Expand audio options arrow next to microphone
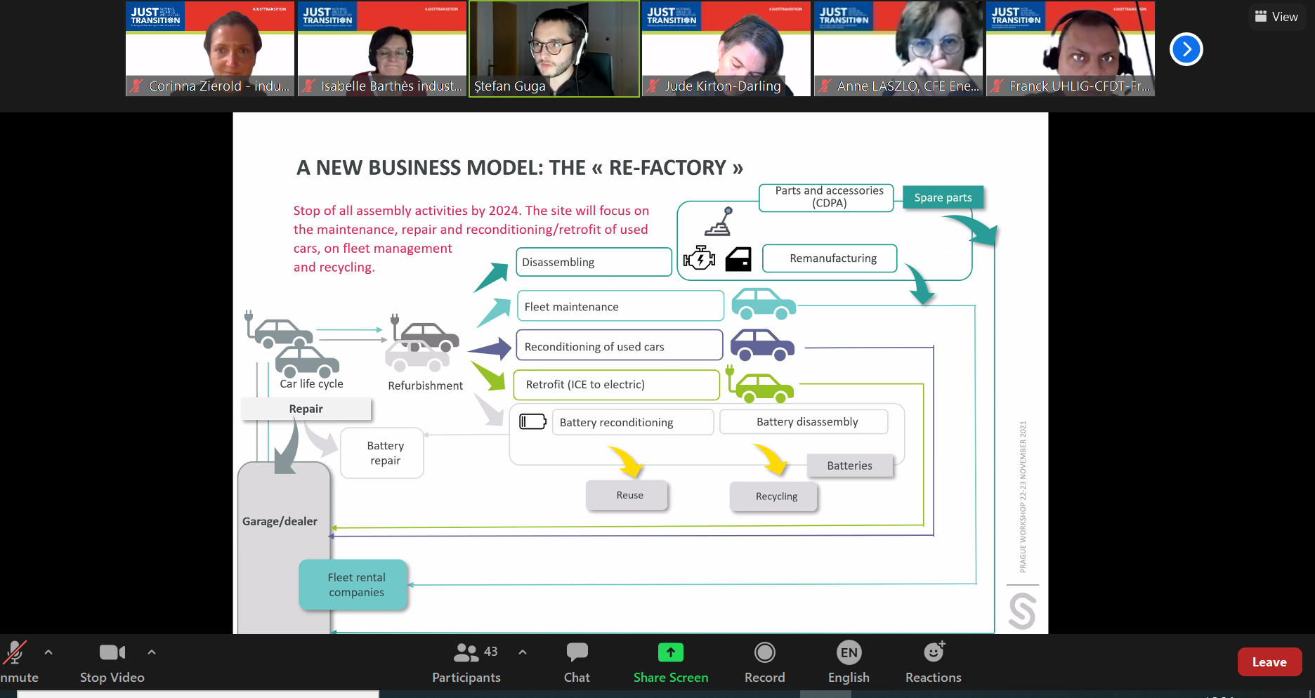 [x=48, y=652]
